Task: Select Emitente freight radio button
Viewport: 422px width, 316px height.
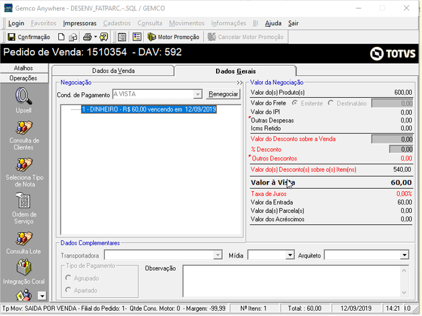Action: pyautogui.click(x=295, y=103)
